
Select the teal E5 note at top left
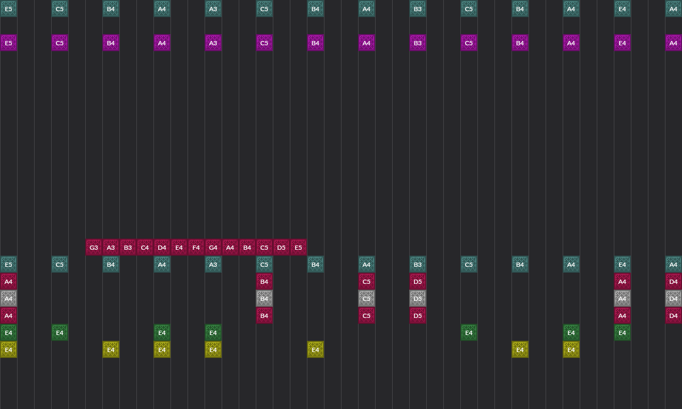click(9, 9)
